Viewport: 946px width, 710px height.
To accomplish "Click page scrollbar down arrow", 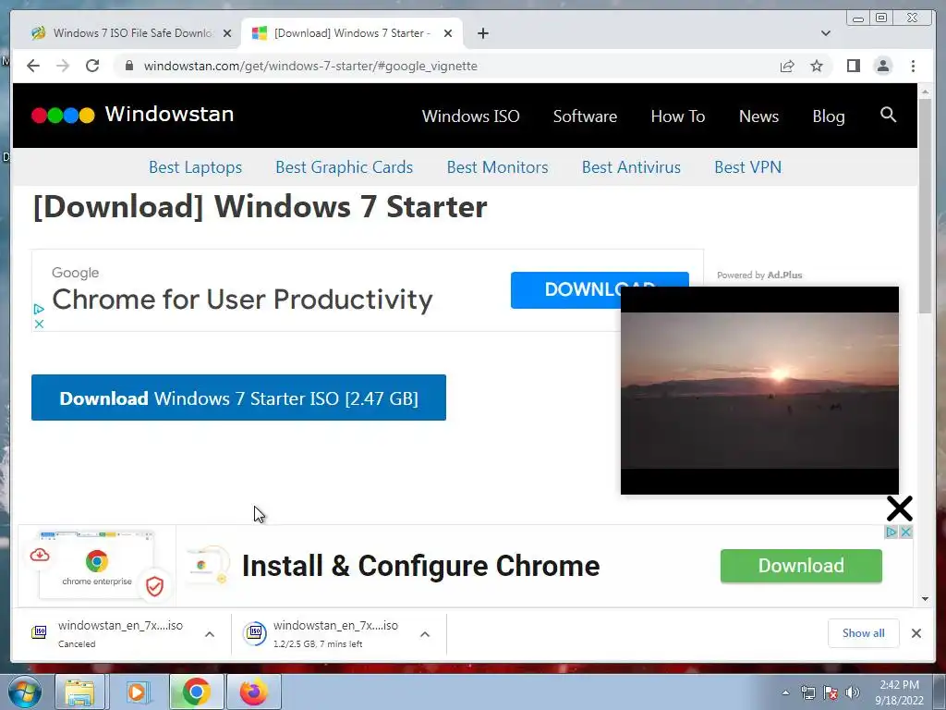I will tap(926, 599).
